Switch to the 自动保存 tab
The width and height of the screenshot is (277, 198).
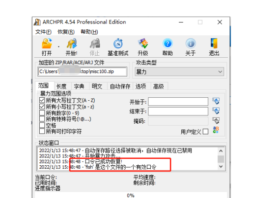click(x=120, y=87)
